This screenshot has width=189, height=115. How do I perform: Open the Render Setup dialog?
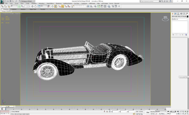pos(112,6)
